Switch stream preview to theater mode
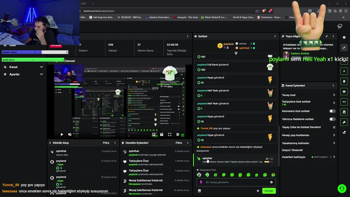This screenshot has width=350, height=197. pos(162,134)
